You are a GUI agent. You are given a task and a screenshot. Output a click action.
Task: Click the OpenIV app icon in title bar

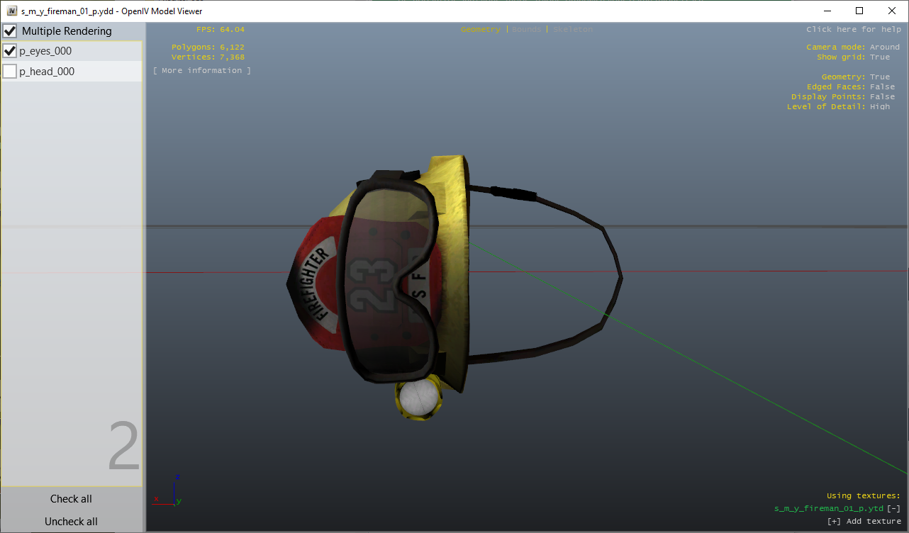(11, 11)
